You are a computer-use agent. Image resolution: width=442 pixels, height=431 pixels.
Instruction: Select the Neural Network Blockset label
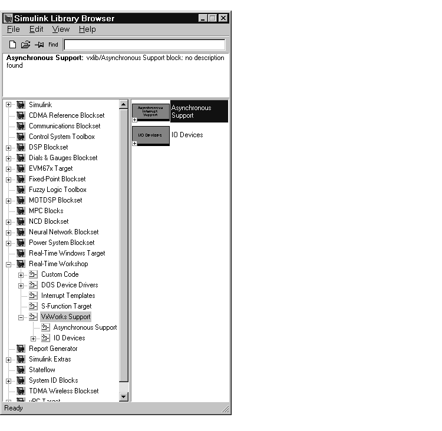point(64,232)
